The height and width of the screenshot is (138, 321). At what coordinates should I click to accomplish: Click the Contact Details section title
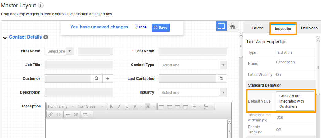tap(25, 37)
